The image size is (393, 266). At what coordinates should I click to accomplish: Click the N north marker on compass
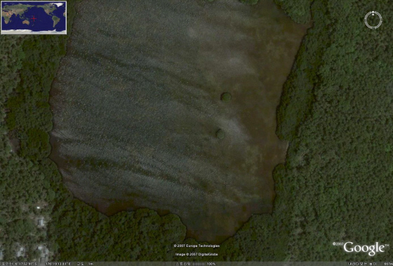tap(373, 14)
